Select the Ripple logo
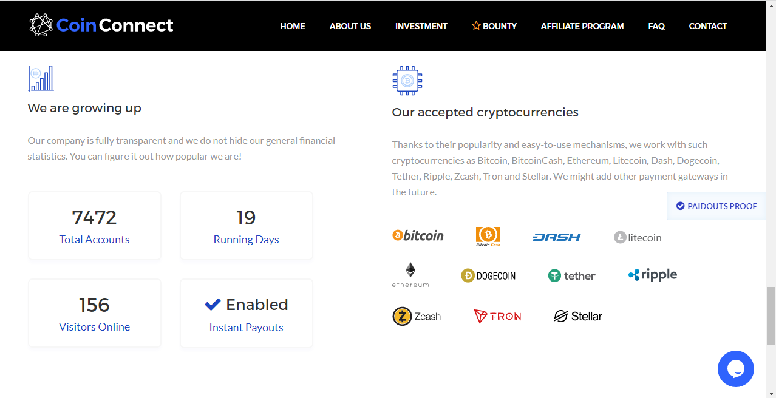 click(653, 275)
